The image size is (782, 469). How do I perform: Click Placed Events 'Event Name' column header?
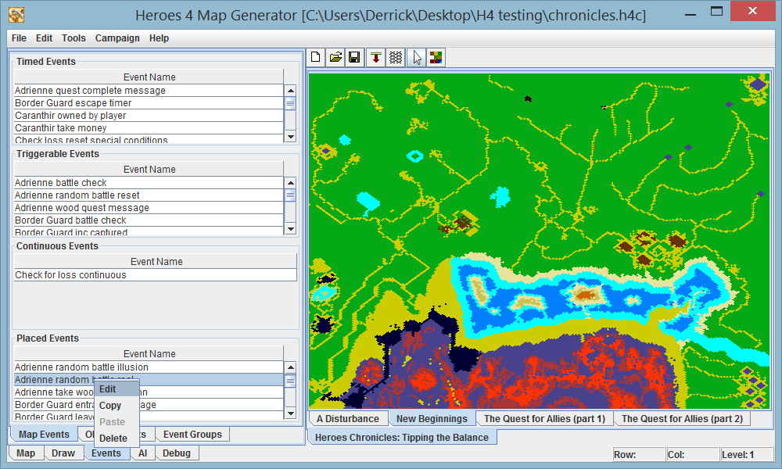(149, 353)
